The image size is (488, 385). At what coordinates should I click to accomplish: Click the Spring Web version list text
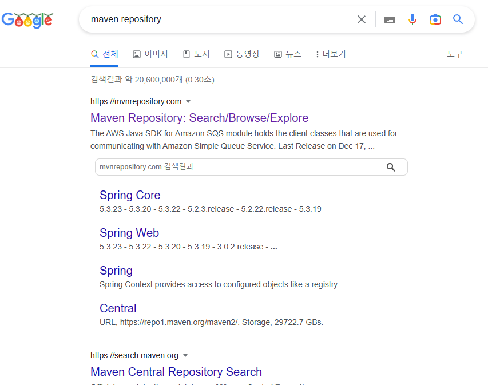click(188, 247)
